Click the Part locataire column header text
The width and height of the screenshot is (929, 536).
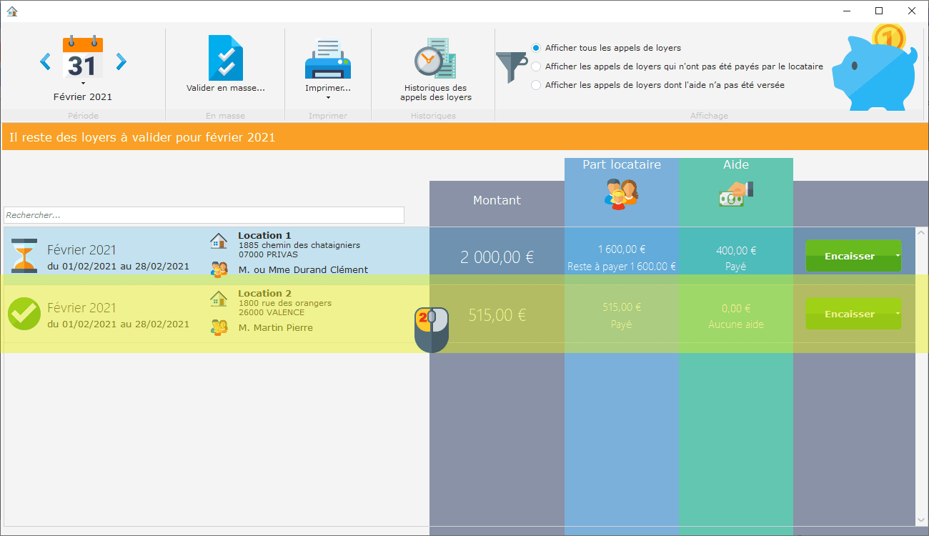[x=622, y=165]
